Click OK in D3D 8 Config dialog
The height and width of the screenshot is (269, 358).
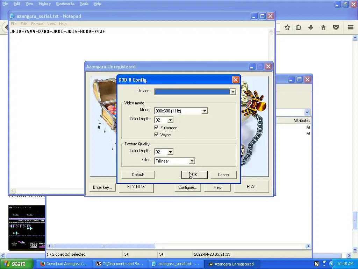pos(194,175)
